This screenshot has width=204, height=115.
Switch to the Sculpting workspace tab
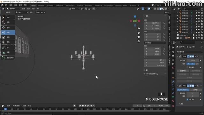50,5
